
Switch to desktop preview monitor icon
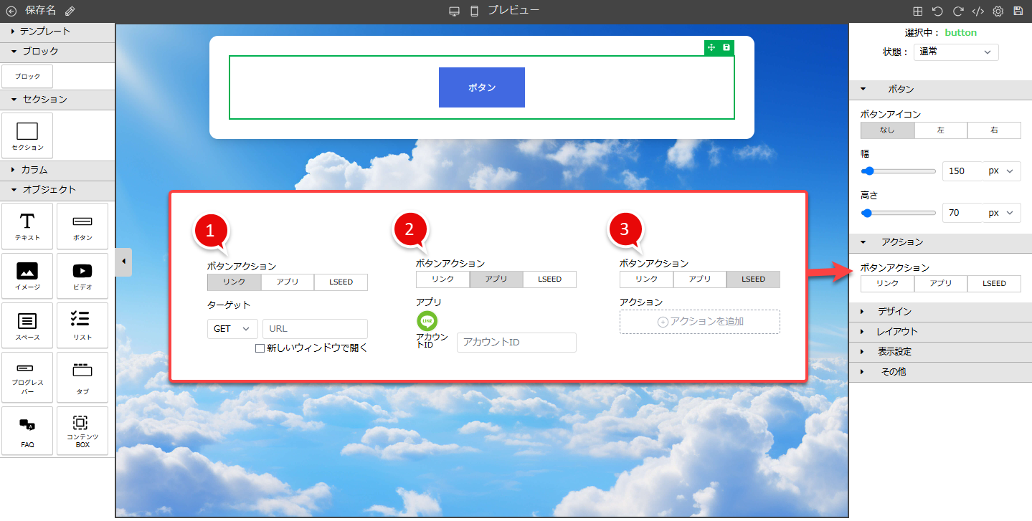click(x=454, y=11)
